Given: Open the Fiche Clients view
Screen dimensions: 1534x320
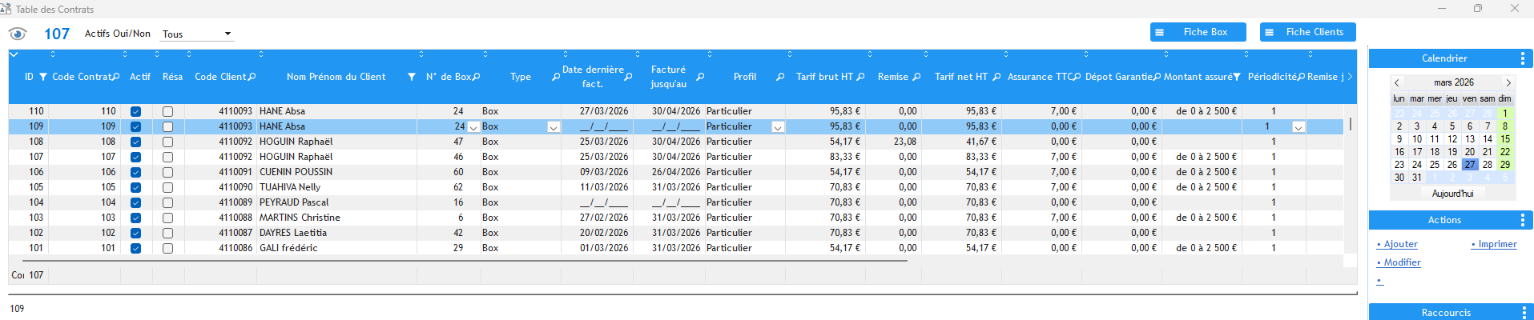Looking at the screenshot, I should click(x=1307, y=32).
